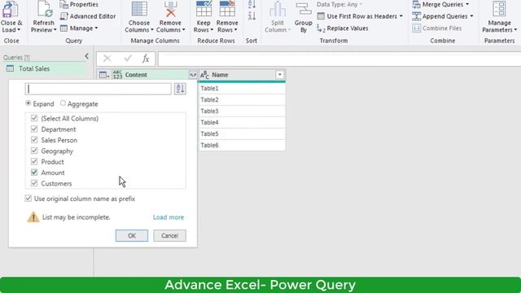Select the Table5 cell

coord(242,133)
